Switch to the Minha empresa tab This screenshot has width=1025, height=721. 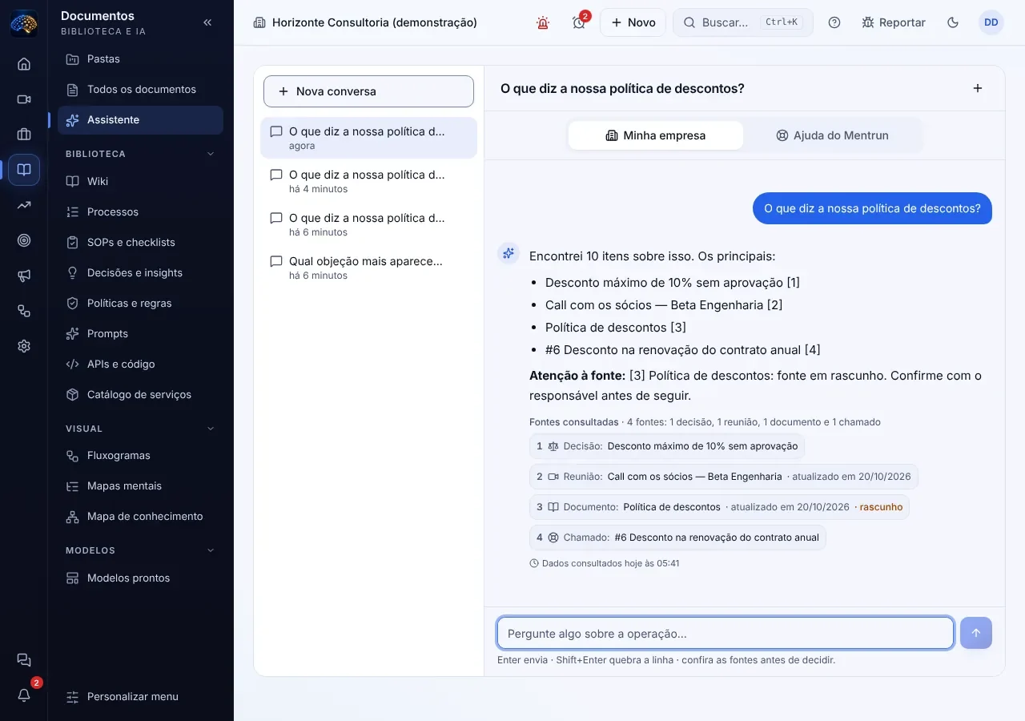pos(656,135)
